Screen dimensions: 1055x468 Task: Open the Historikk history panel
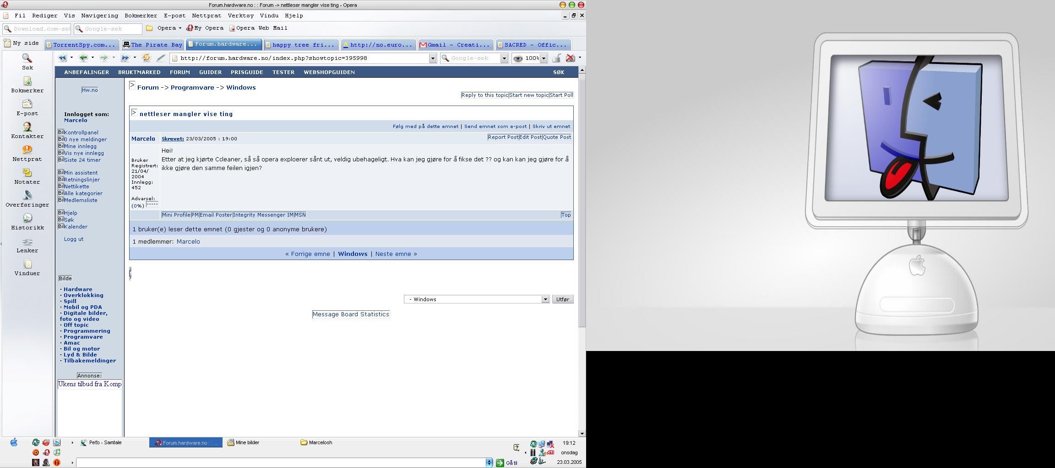click(x=27, y=222)
